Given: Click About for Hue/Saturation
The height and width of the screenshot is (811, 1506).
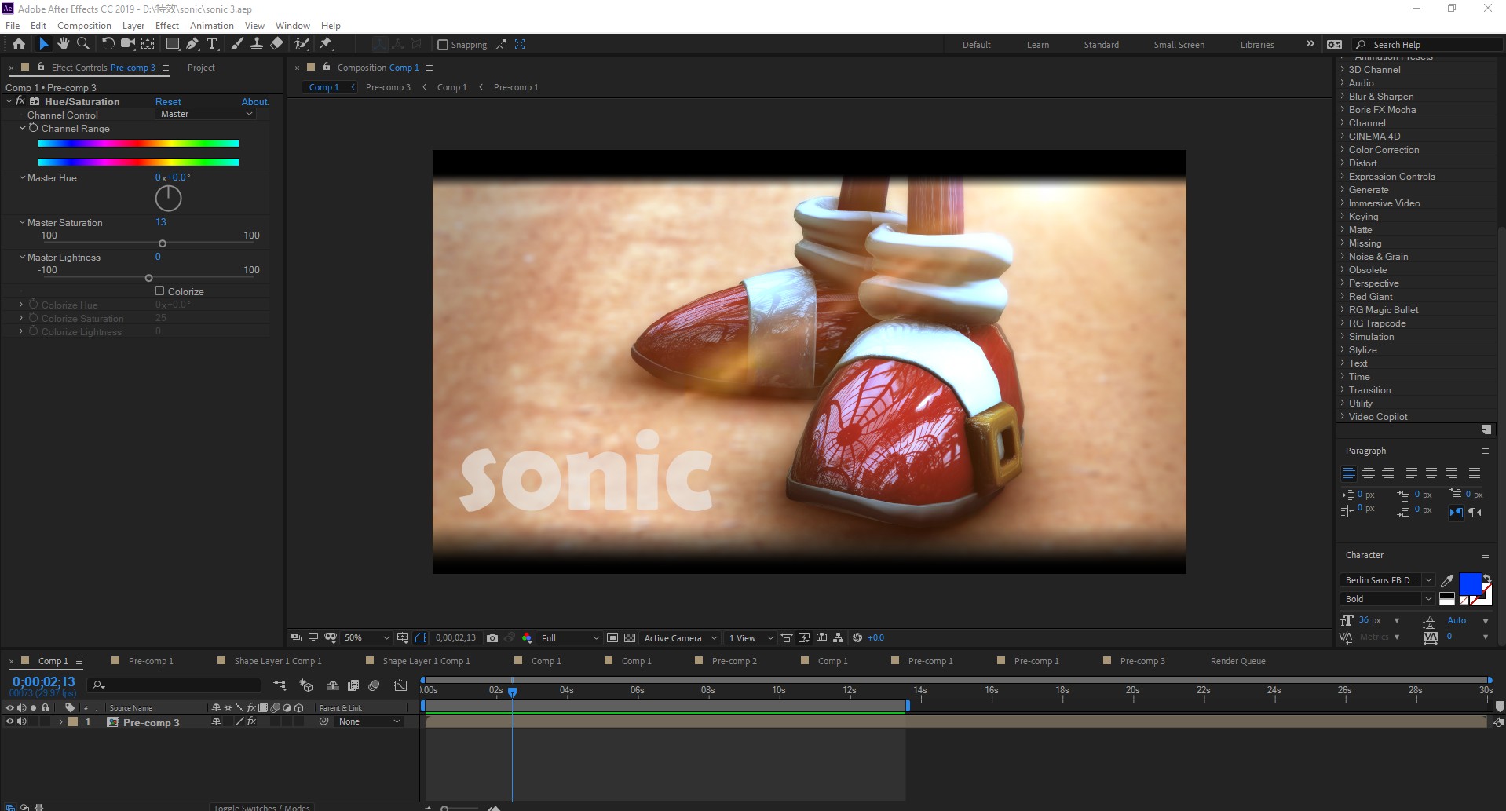Looking at the screenshot, I should (x=254, y=101).
